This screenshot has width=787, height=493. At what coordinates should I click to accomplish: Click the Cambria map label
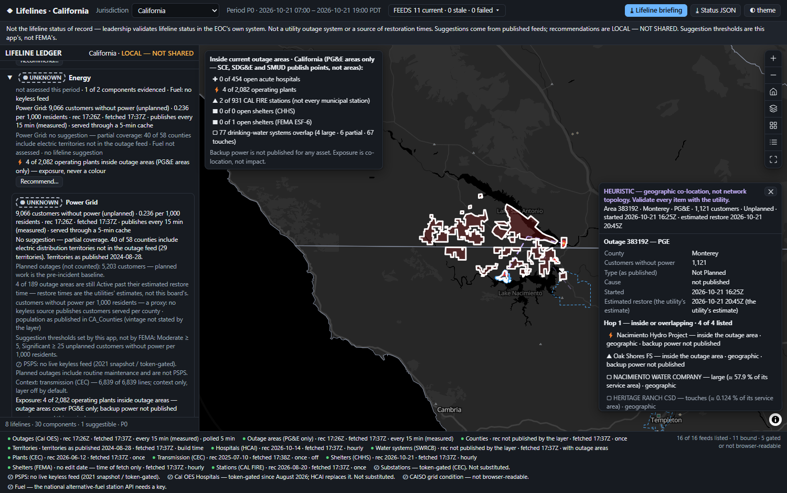449,410
